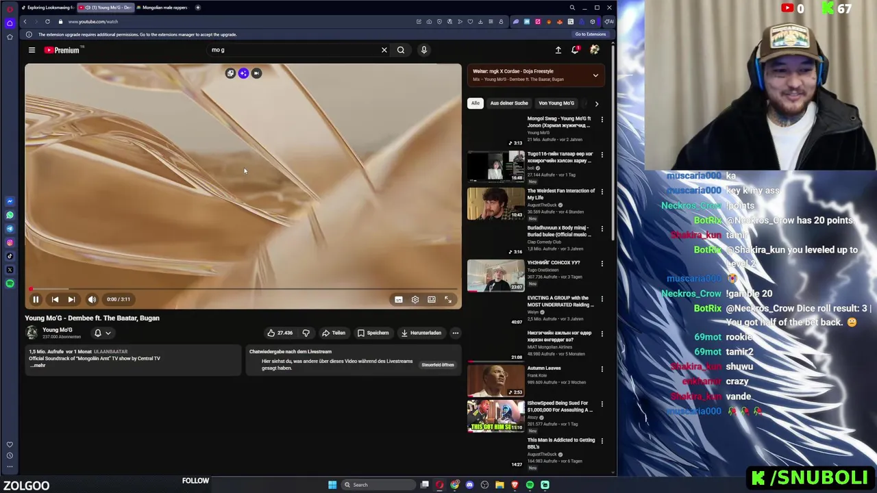Open the YouTube guide hamburger menu

(x=32, y=50)
